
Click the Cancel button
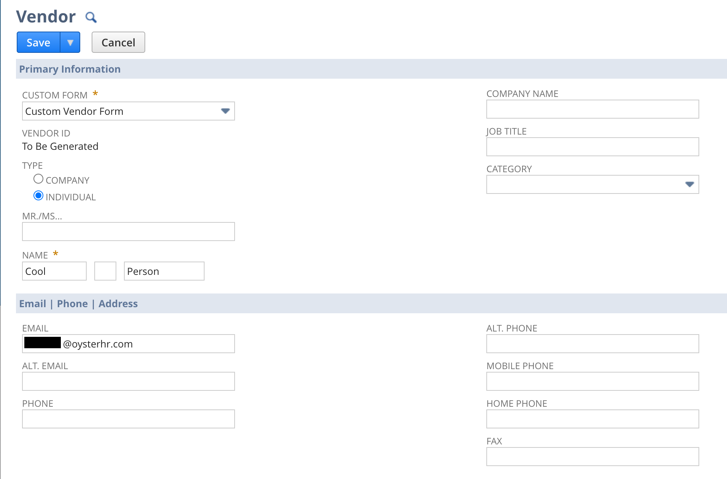tap(118, 43)
